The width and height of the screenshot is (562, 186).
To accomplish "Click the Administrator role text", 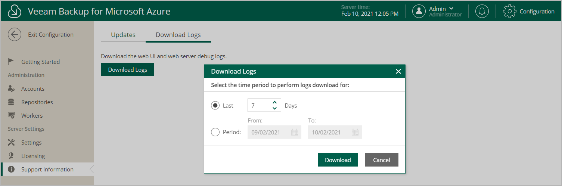I will click(445, 15).
